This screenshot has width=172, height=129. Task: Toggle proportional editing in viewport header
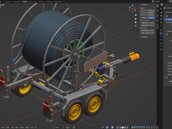coord(74,128)
